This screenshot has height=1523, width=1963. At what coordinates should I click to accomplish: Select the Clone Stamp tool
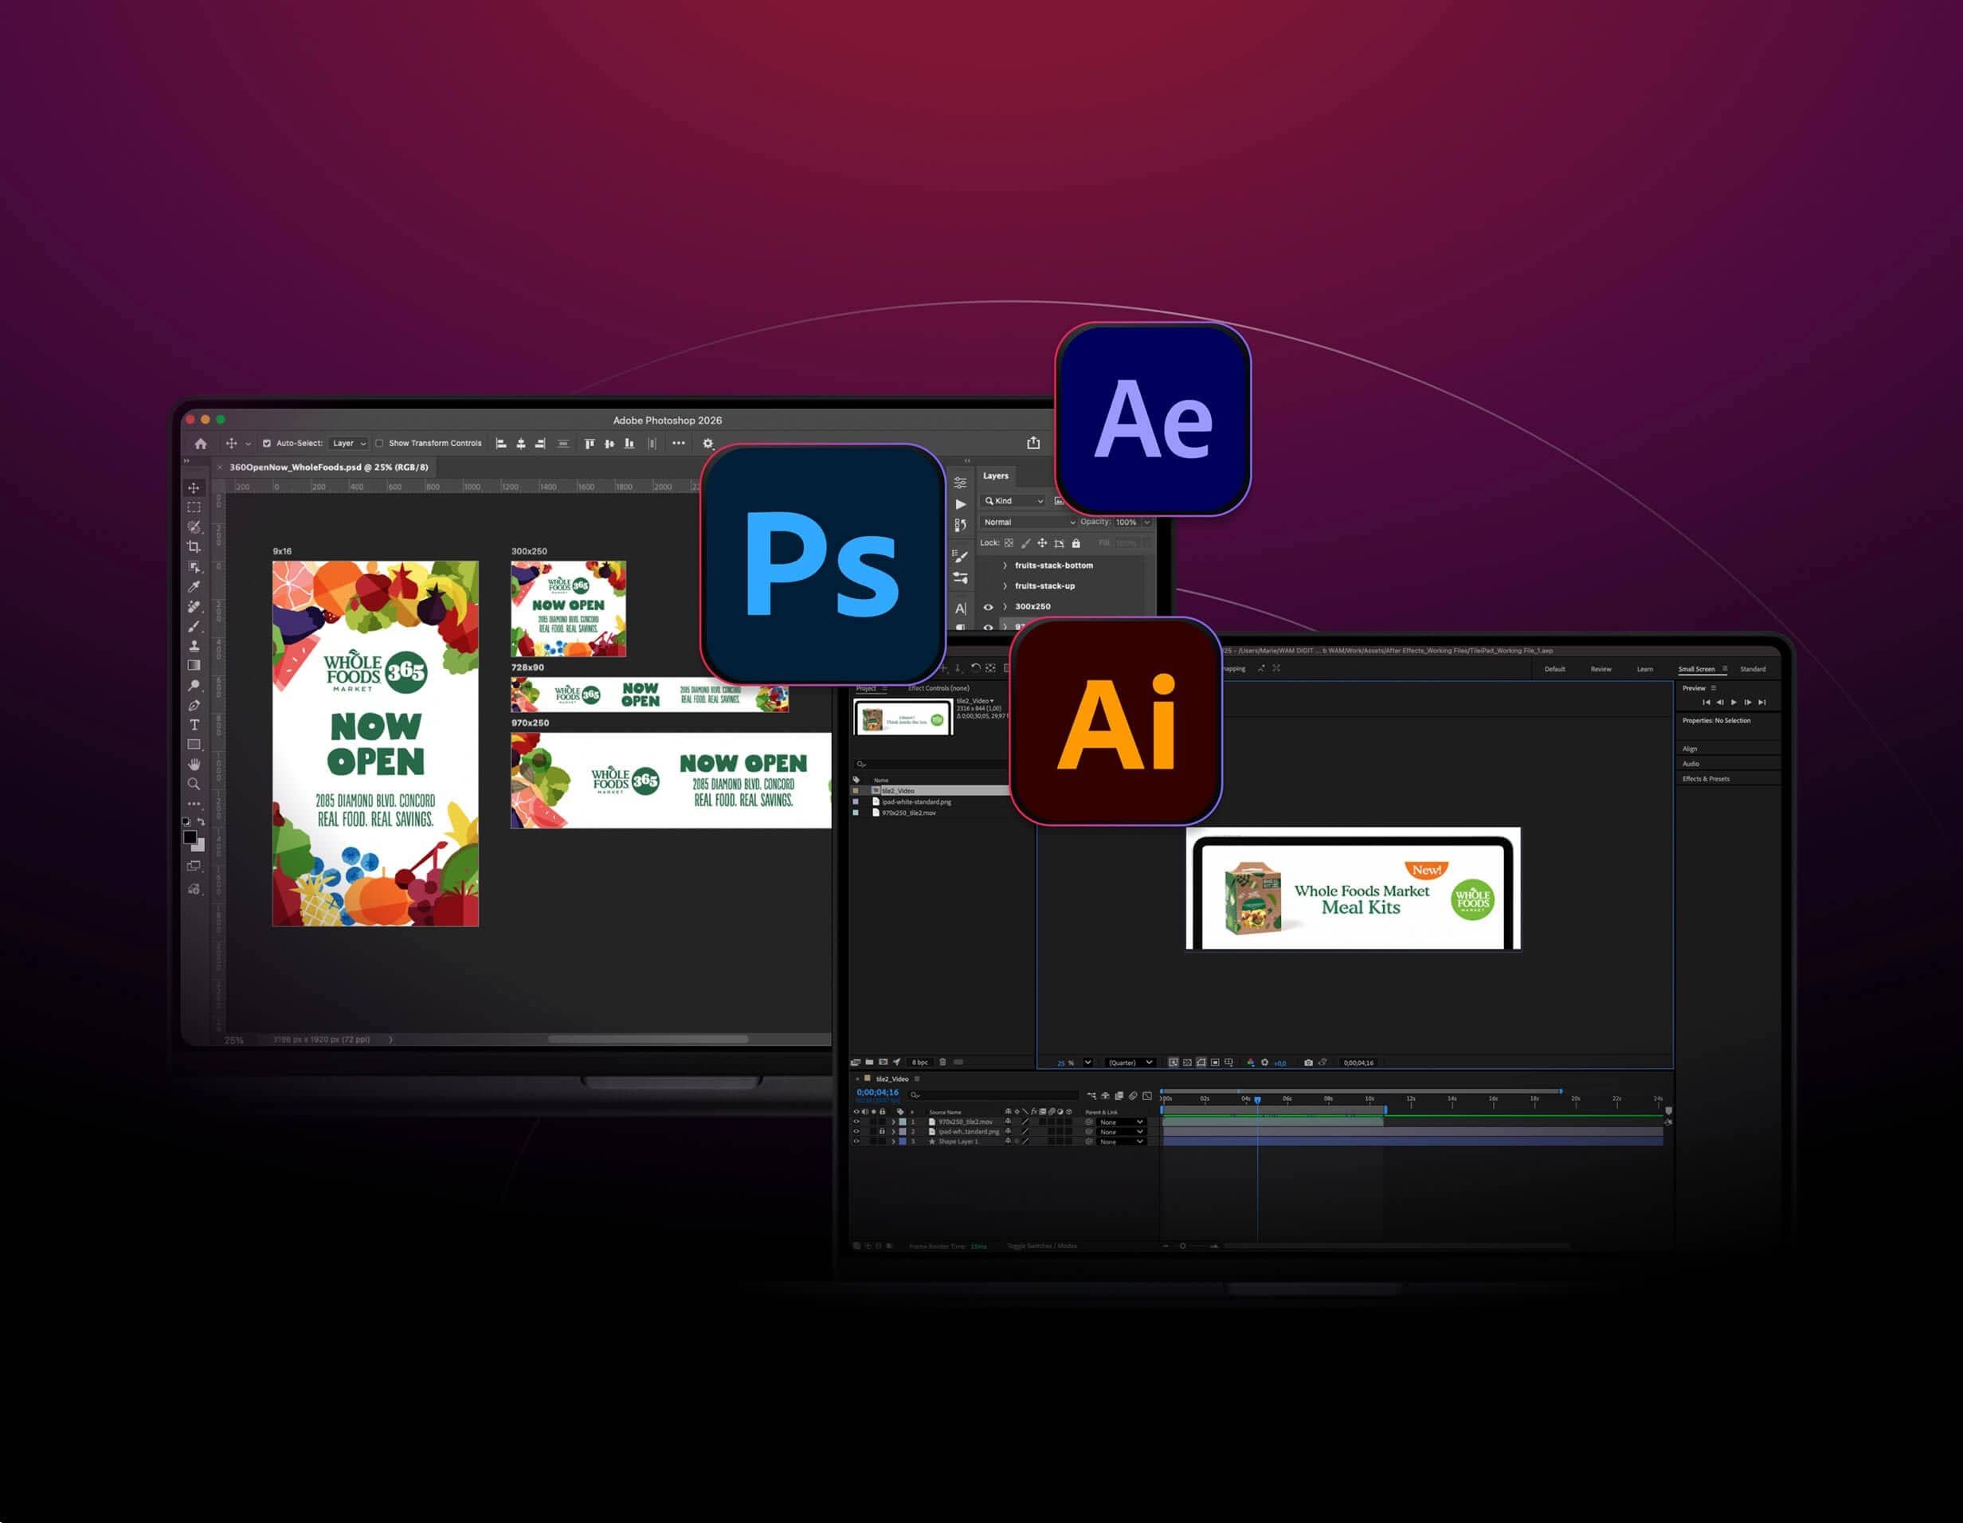click(194, 646)
